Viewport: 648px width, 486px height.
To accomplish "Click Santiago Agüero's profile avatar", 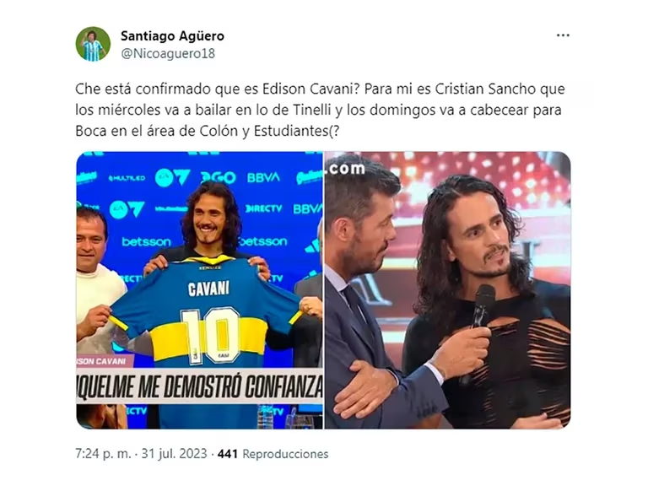I will point(93,44).
